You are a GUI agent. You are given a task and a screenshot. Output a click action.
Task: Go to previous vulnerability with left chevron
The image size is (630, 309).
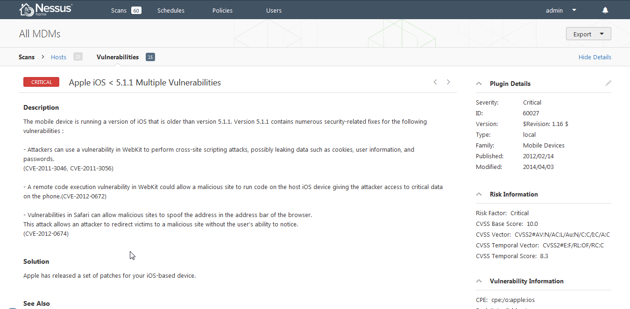click(435, 82)
